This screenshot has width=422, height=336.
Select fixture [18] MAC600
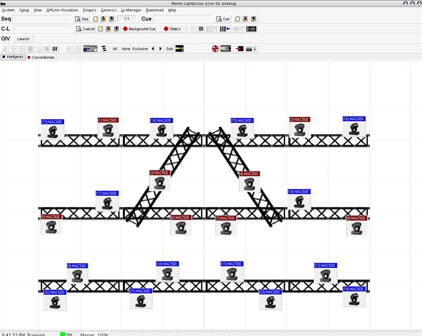[x=299, y=199]
